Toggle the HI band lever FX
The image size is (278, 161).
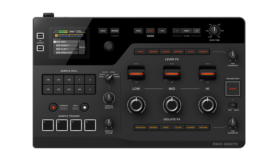[x=207, y=73]
